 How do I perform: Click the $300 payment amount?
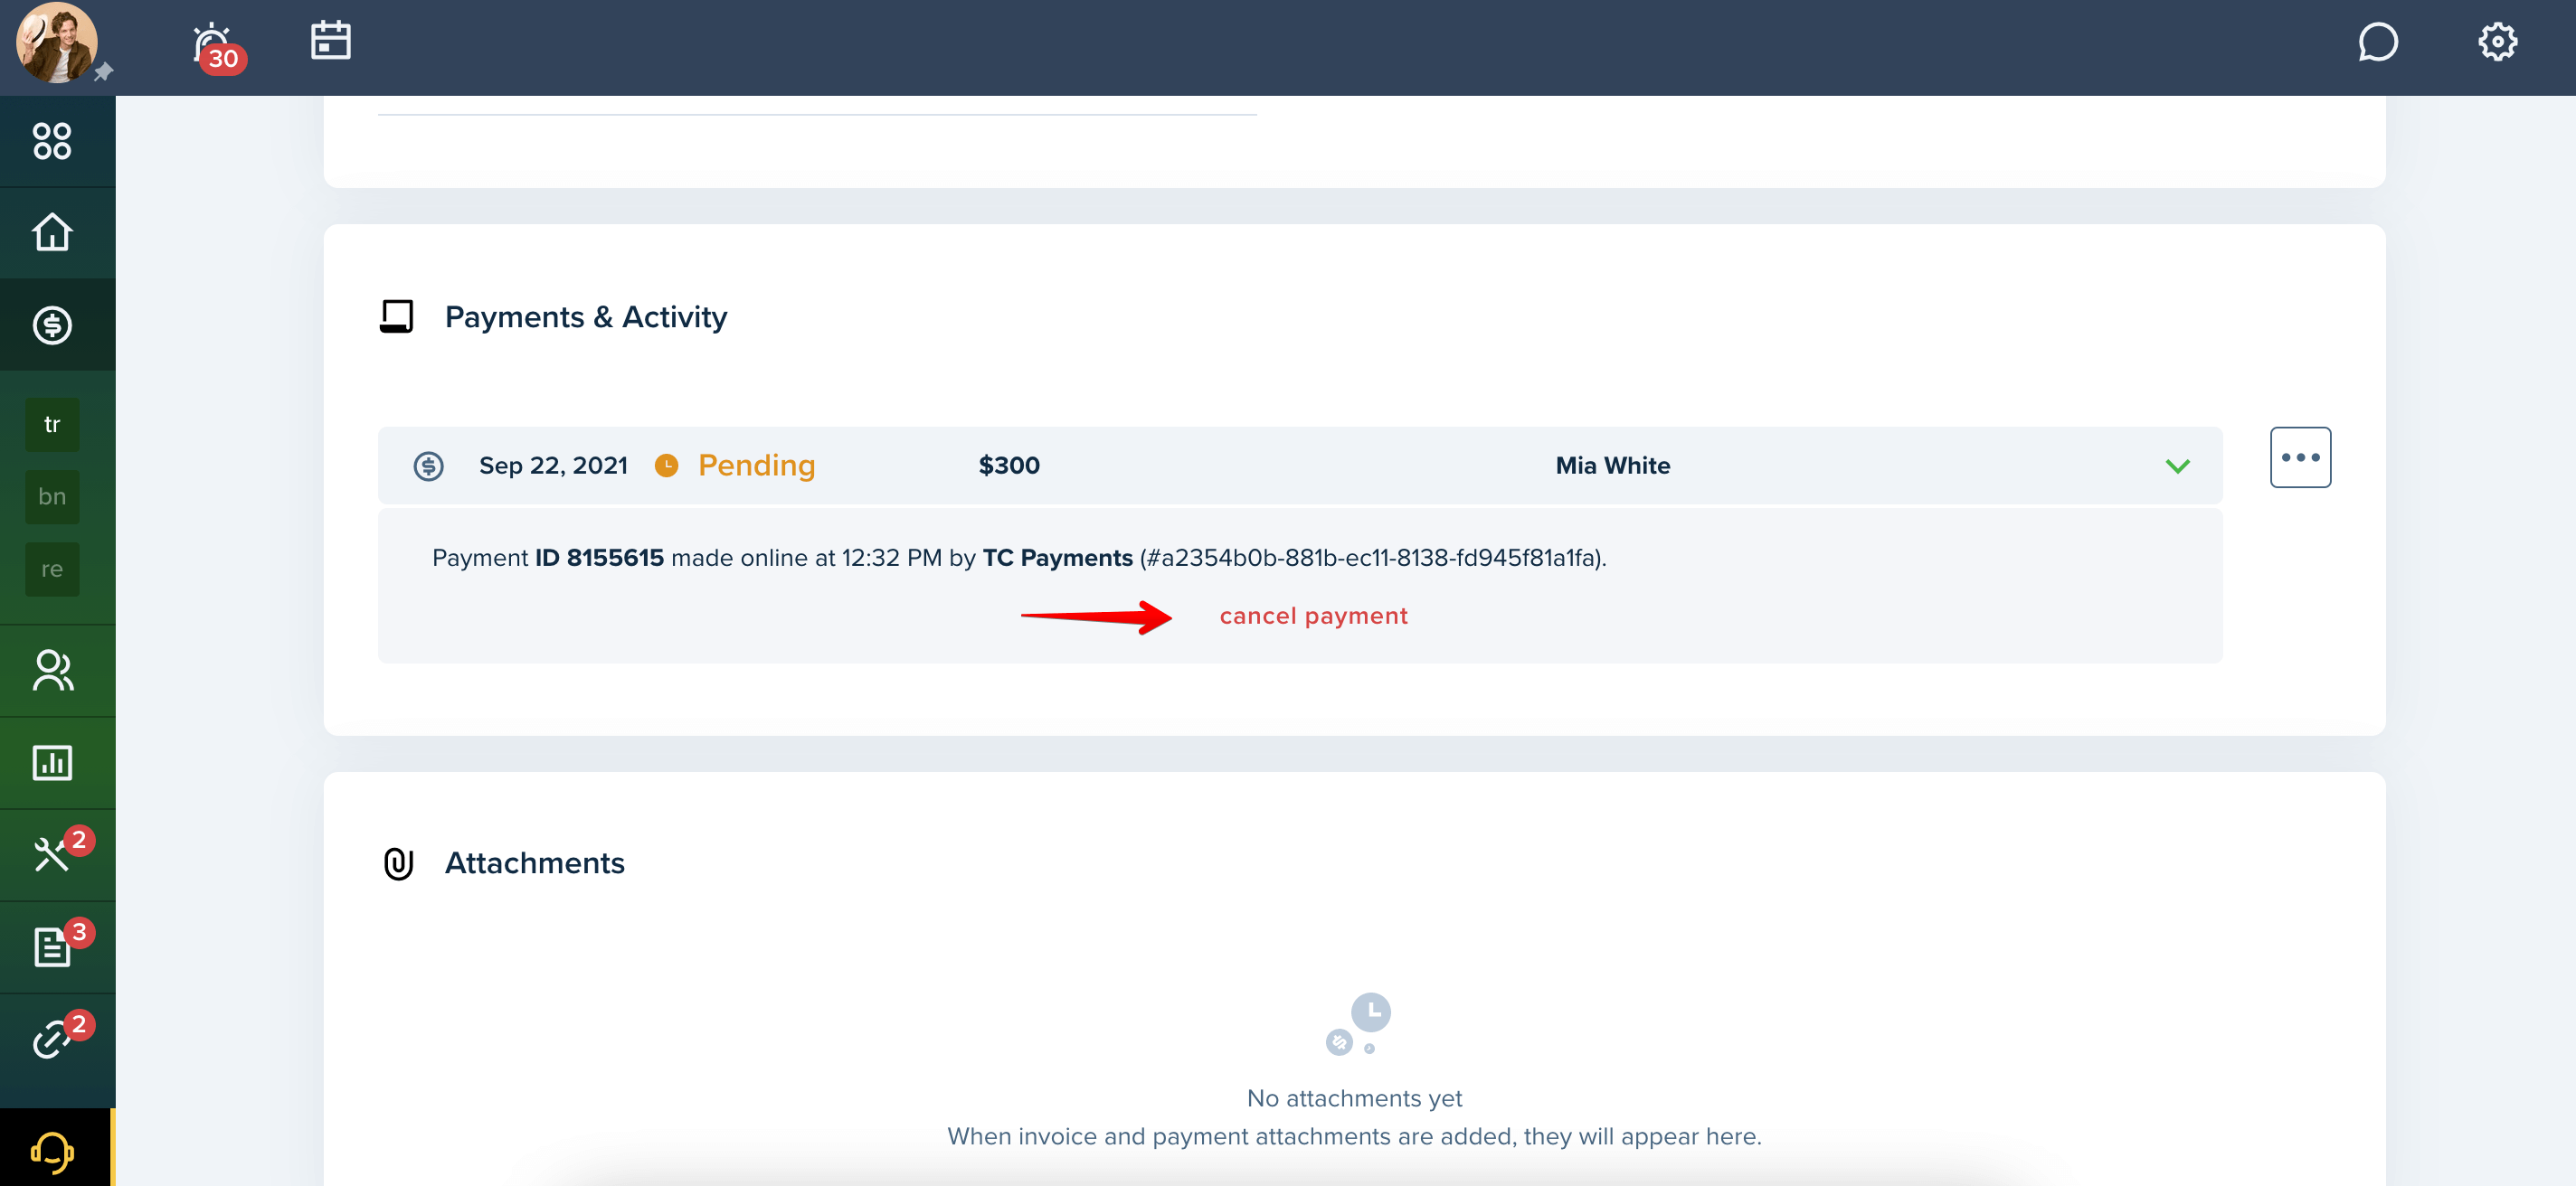click(1009, 466)
